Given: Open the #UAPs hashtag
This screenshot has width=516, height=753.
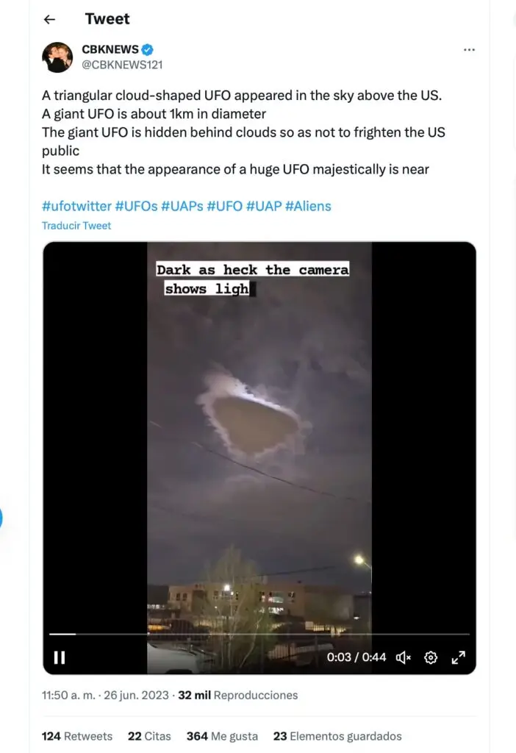Looking at the screenshot, I should 182,206.
